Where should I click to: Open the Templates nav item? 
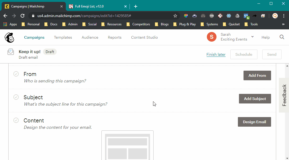tap(63, 38)
